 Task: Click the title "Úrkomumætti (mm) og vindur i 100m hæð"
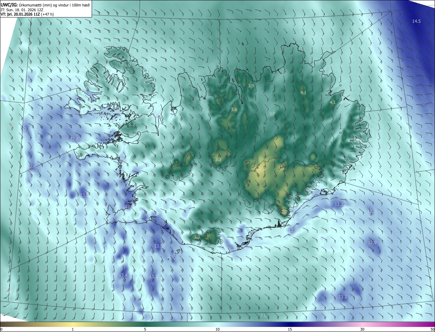click(54, 5)
